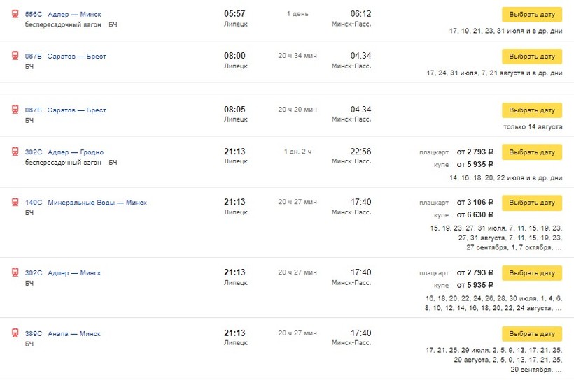Click train icon for 067Б departing 08:05

tap(15, 110)
